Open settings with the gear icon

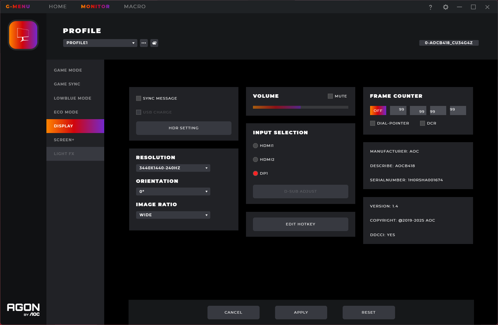446,7
